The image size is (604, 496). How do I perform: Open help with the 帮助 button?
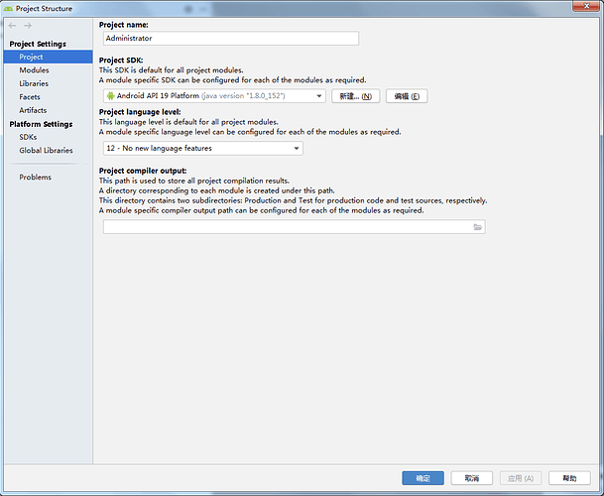569,478
